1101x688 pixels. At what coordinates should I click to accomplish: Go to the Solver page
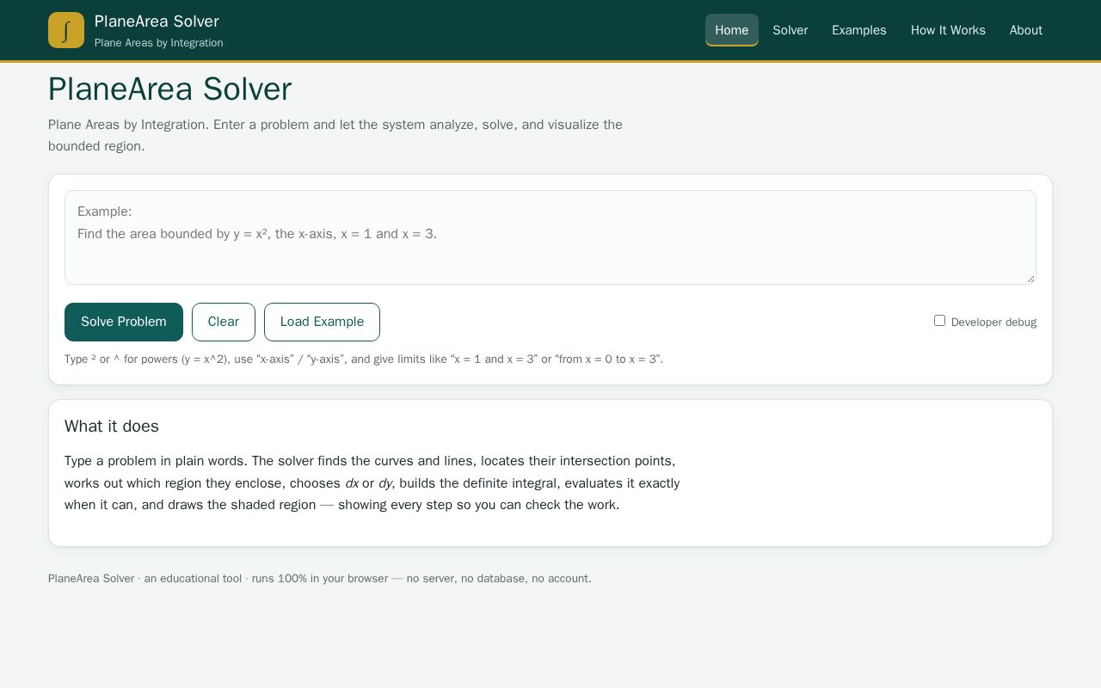point(790,30)
